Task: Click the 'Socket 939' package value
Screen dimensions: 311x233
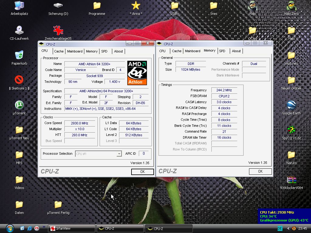Action: (95, 76)
